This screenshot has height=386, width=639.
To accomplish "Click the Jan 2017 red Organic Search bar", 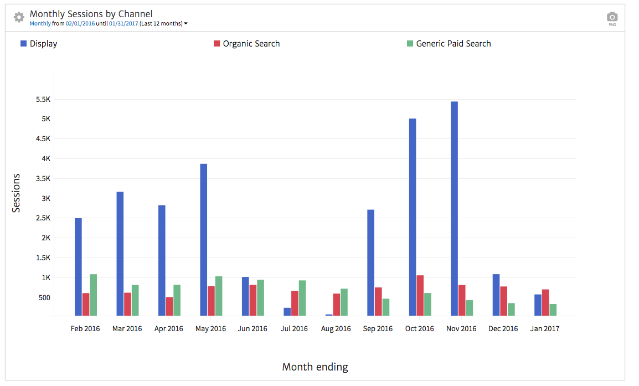I will [x=545, y=302].
